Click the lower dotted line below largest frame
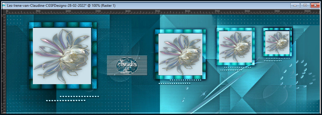322x115 pixels. [66, 100]
